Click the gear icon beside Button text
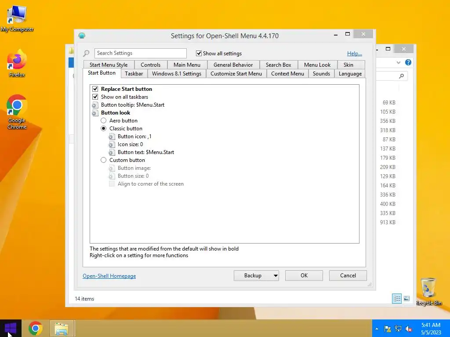The image size is (450, 337). (112, 152)
